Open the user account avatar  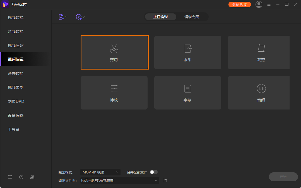(259, 4)
